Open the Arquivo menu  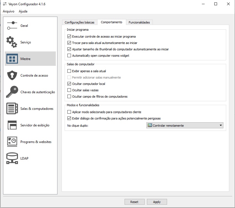(x=8, y=11)
